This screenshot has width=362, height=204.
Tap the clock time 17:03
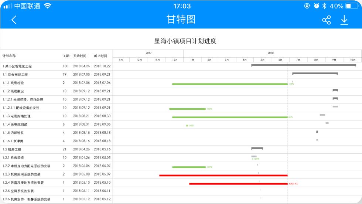tap(182, 6)
